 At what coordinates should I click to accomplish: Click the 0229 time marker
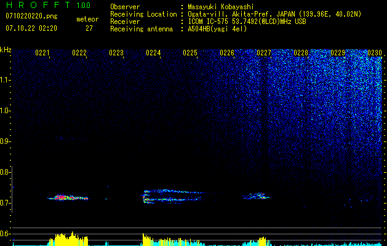pos(338,53)
